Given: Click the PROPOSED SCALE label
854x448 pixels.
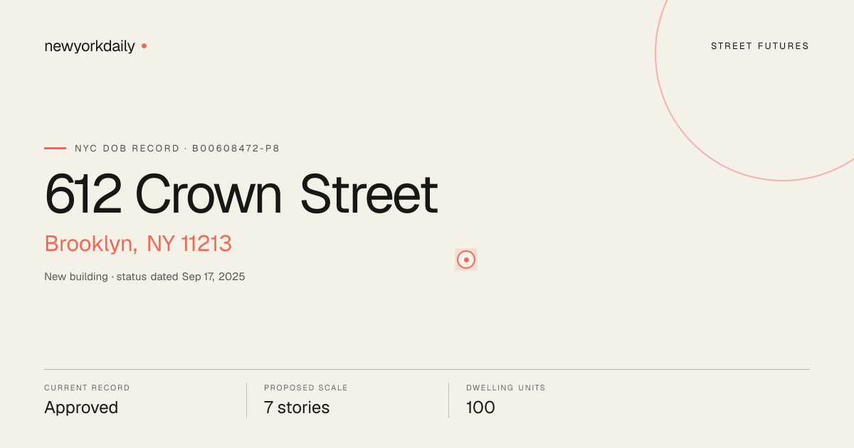Looking at the screenshot, I should click(x=306, y=388).
